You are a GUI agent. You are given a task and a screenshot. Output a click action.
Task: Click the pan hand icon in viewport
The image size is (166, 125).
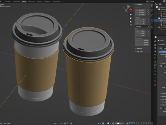point(130,18)
